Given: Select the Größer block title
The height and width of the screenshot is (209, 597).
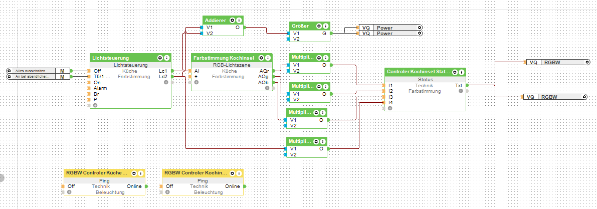Looking at the screenshot, I should 300,26.
